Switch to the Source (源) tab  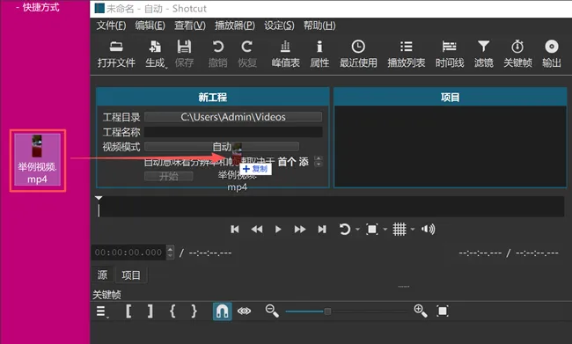(102, 274)
